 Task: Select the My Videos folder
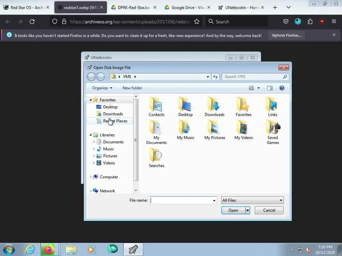click(x=243, y=130)
